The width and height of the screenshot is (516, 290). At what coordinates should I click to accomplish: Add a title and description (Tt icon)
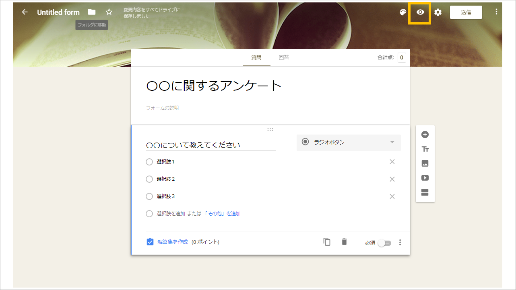pyautogui.click(x=425, y=149)
